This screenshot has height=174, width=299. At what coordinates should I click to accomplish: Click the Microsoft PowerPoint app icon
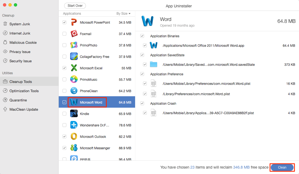pos(74,22)
